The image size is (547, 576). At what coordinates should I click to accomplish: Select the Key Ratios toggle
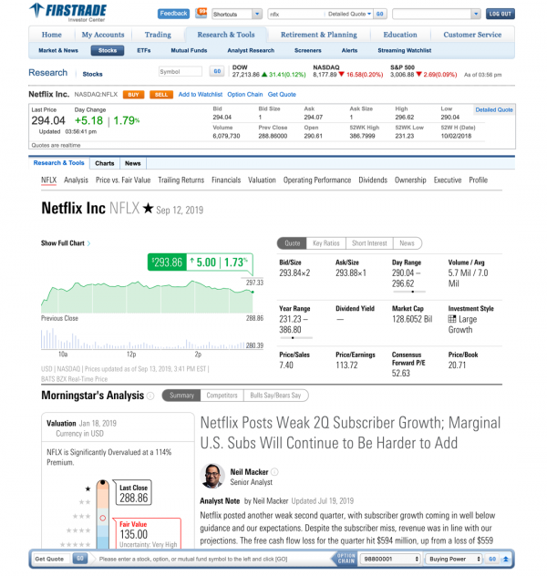tap(325, 243)
